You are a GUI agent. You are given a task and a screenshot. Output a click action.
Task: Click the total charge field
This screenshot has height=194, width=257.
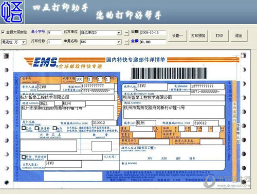pyautogui.click(x=154, y=142)
